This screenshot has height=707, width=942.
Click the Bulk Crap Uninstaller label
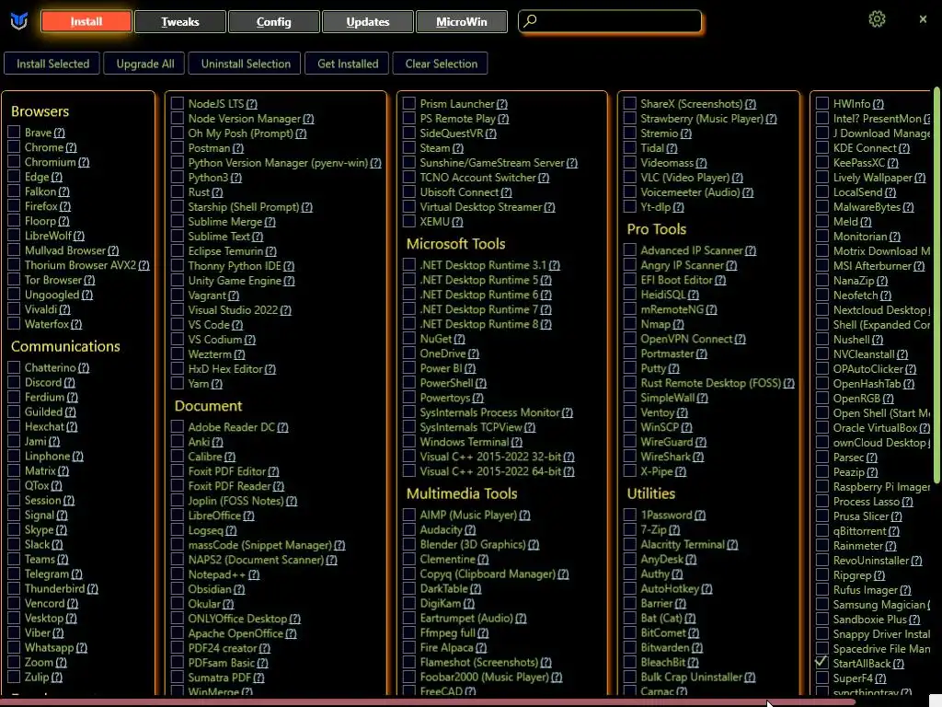[692, 677]
